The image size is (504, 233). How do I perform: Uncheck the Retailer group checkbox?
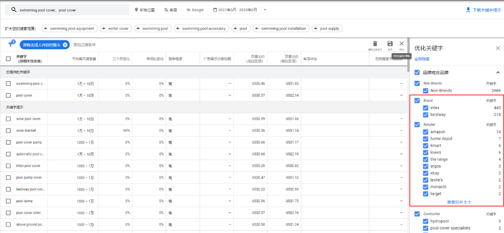[x=417, y=124]
